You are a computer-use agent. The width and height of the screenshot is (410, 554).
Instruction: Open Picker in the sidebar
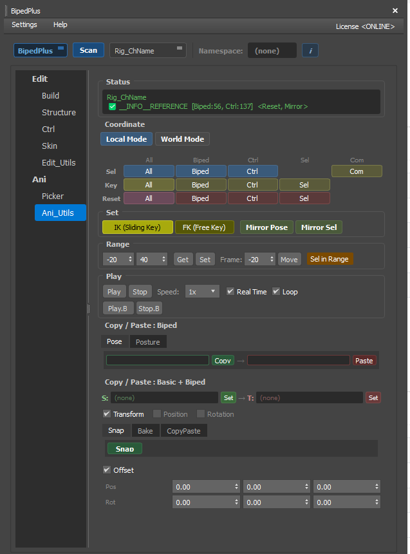coord(53,196)
